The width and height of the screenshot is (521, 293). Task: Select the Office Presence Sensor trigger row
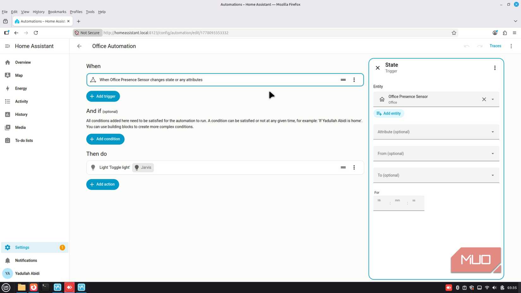(225, 80)
